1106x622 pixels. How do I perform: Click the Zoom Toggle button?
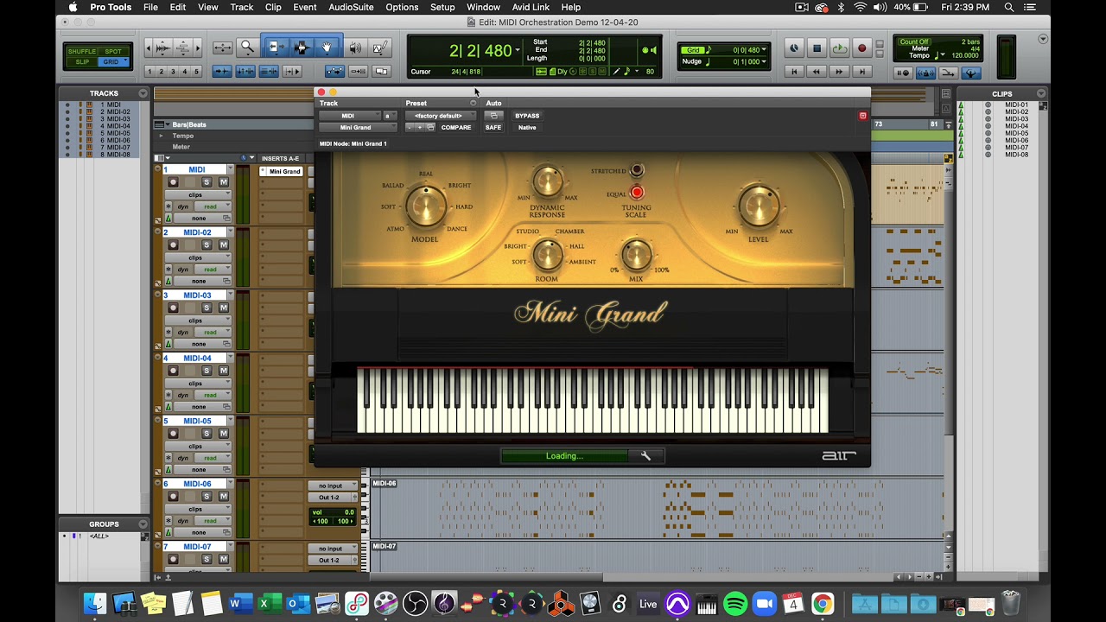coord(222,48)
